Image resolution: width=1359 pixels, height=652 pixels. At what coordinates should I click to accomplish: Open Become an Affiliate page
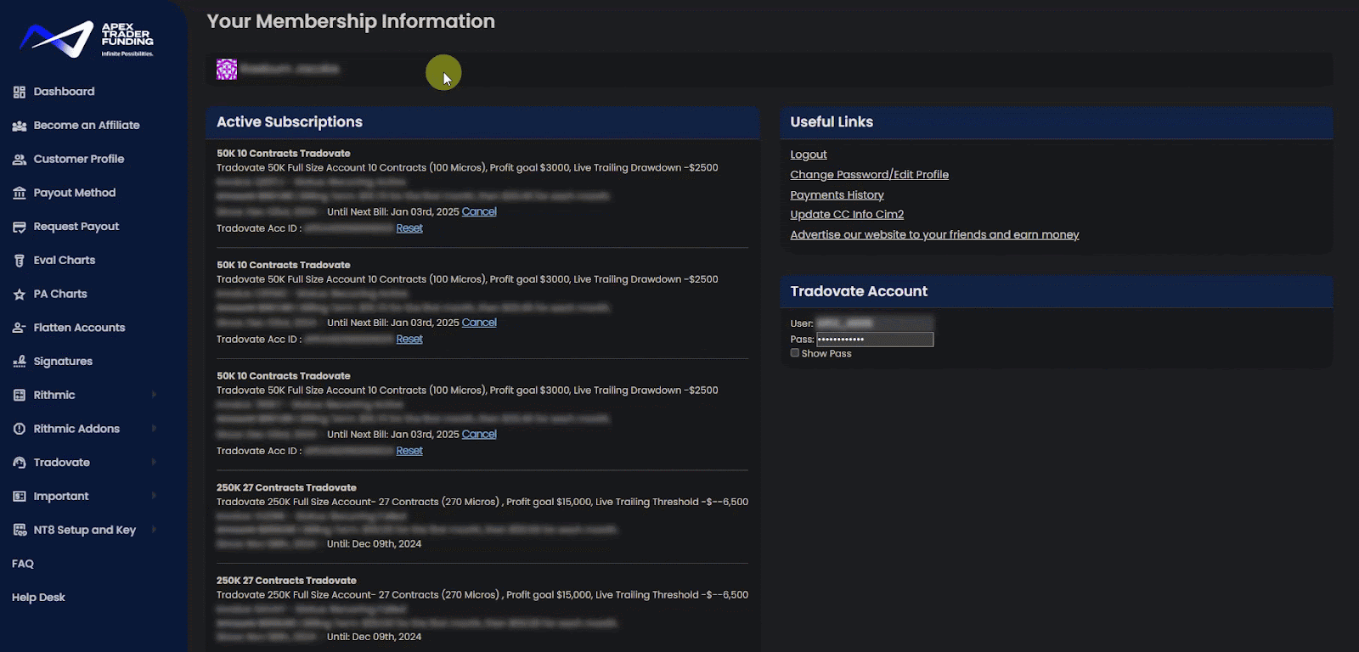point(87,125)
